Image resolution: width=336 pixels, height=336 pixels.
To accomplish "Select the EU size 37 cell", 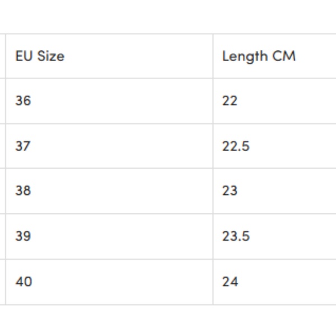I will click(24, 146).
